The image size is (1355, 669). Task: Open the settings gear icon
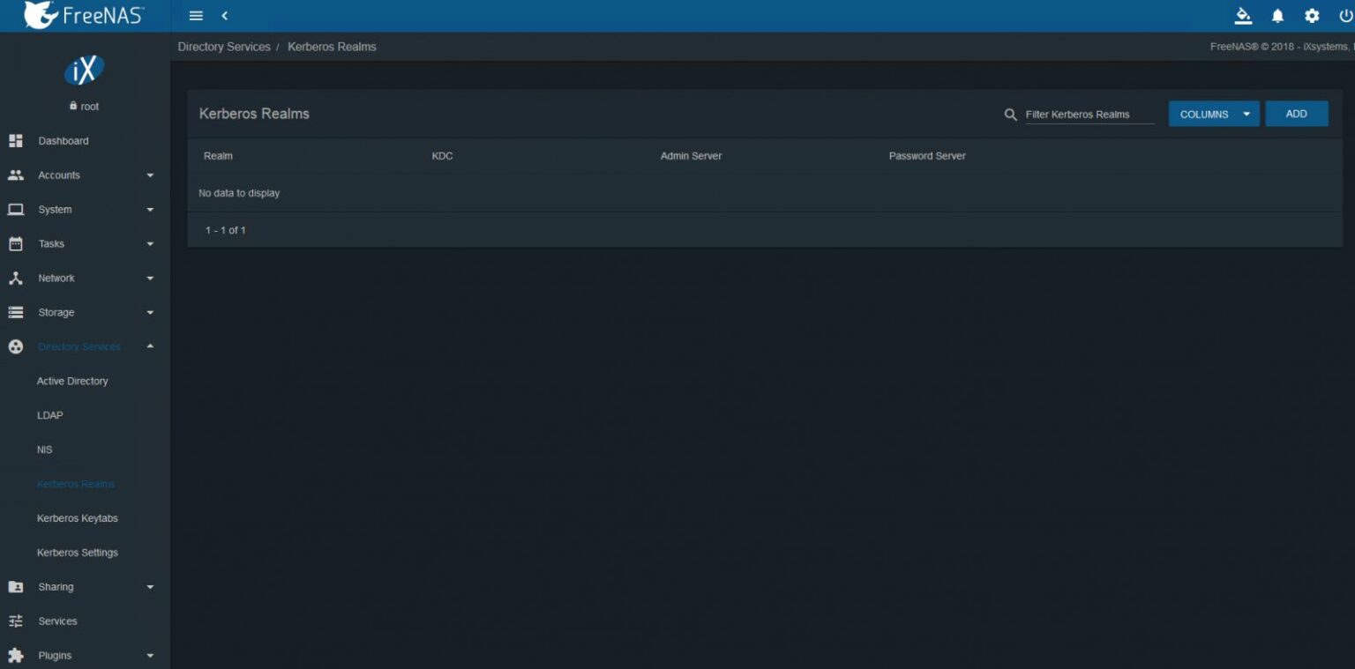click(1312, 16)
